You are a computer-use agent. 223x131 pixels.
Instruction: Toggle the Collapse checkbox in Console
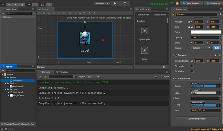click(156, 77)
